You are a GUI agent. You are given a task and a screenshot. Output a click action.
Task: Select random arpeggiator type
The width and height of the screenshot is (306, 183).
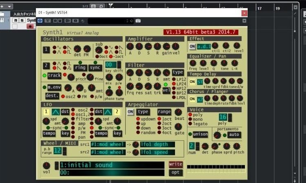pyautogui.click(x=138, y=133)
